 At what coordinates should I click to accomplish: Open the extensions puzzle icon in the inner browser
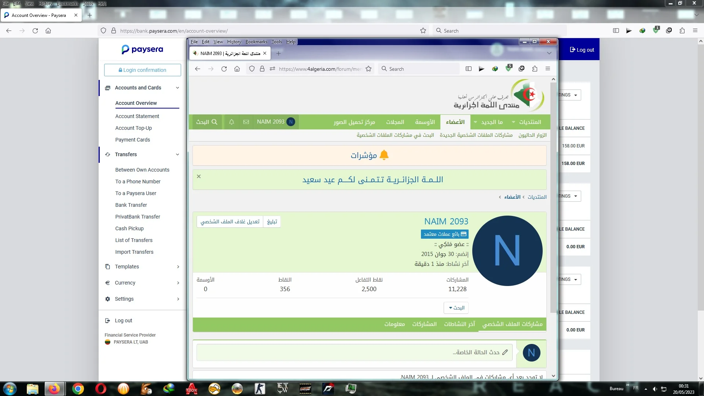tap(535, 69)
